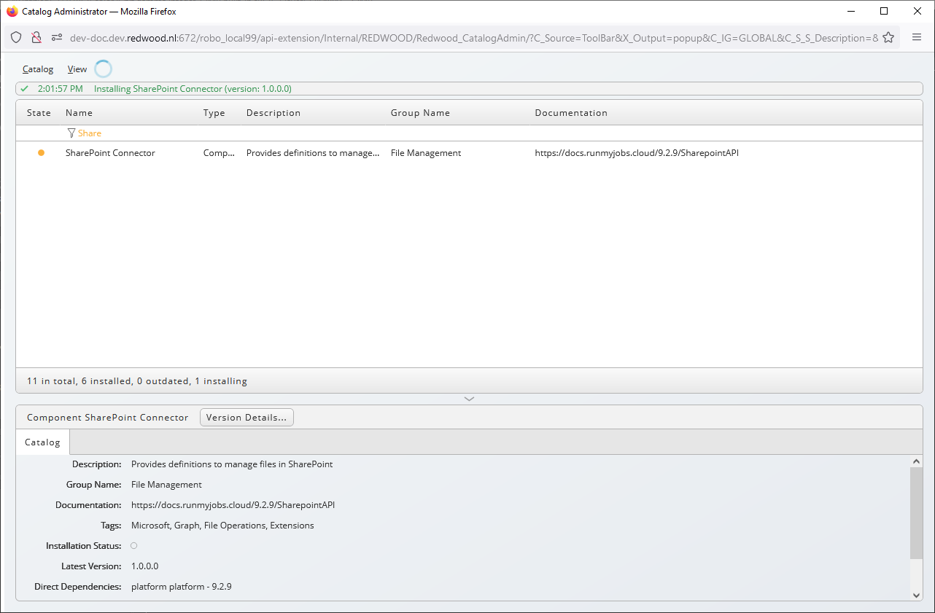Click the details pane vertical scrollbar thumb
The image size is (935, 613).
[917, 513]
